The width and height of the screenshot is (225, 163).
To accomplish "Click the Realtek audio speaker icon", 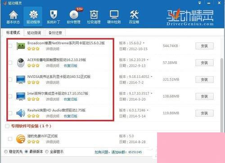I will click(x=21, y=113).
